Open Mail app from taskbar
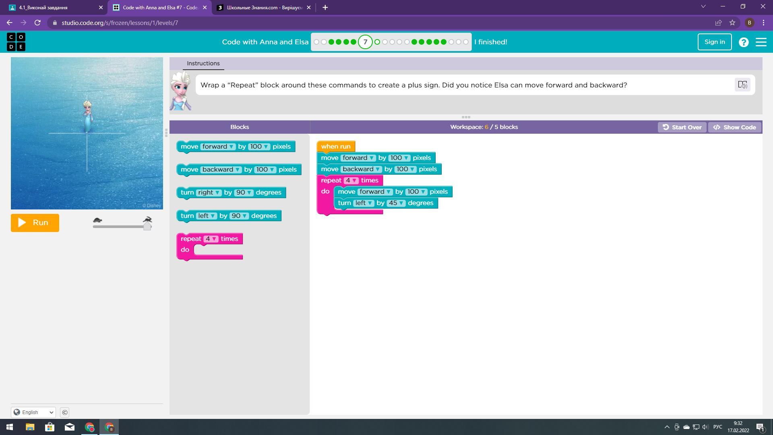Image resolution: width=773 pixels, height=435 pixels. click(69, 427)
